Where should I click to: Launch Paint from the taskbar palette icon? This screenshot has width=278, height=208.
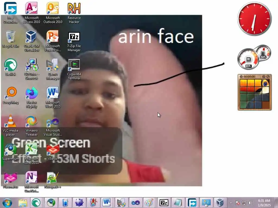pos(150,203)
